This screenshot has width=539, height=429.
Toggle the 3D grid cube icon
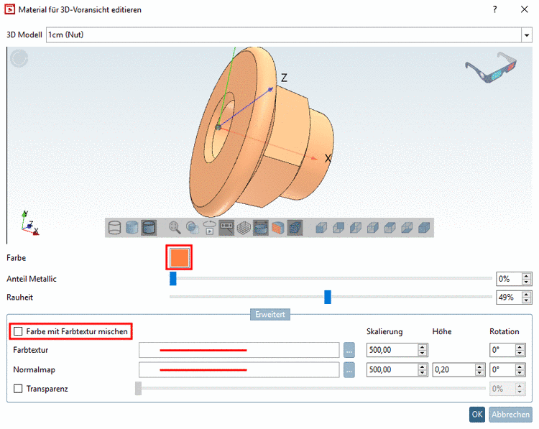pyautogui.click(x=244, y=228)
